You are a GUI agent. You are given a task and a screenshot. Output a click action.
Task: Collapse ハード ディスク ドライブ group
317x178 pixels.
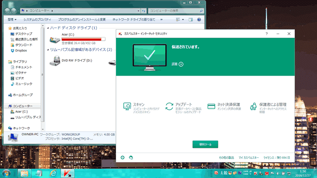[48, 28]
